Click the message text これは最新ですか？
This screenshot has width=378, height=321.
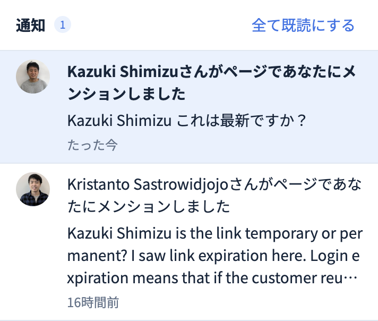click(x=241, y=120)
